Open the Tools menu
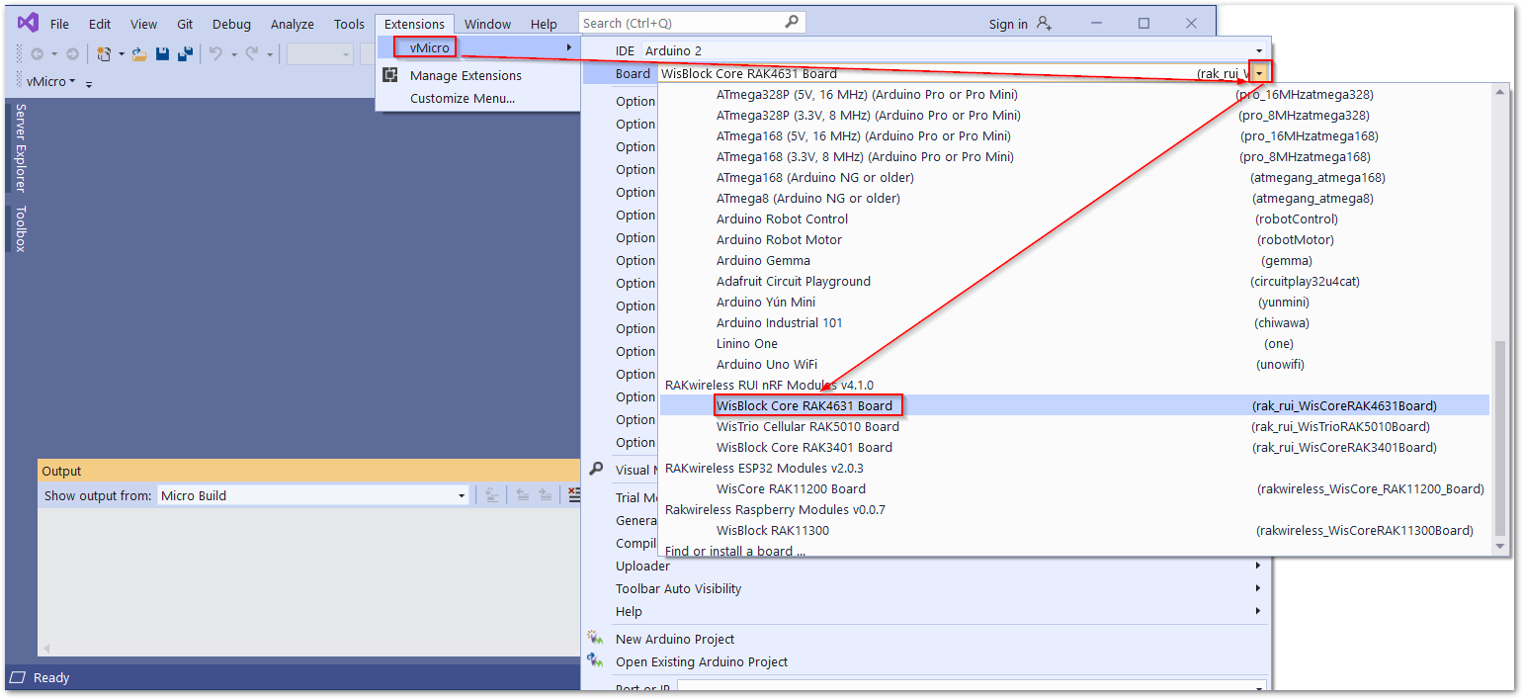This screenshot has height=699, width=1523. coord(349,24)
